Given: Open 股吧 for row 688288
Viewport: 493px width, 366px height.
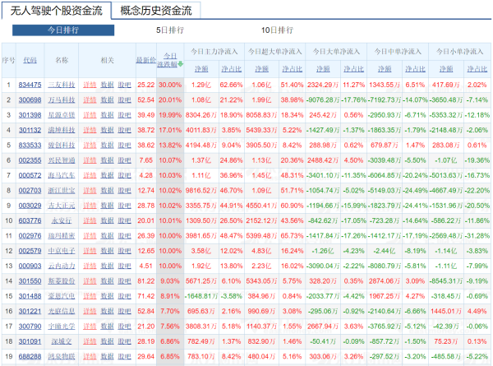Looking at the screenshot, I should click(125, 357).
